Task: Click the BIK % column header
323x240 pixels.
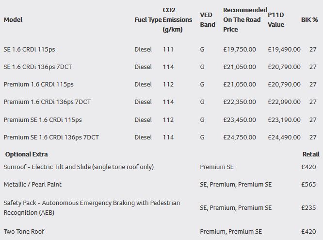Action: [x=309, y=20]
